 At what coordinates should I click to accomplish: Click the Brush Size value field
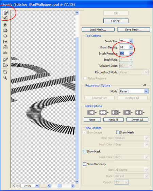(124, 41)
